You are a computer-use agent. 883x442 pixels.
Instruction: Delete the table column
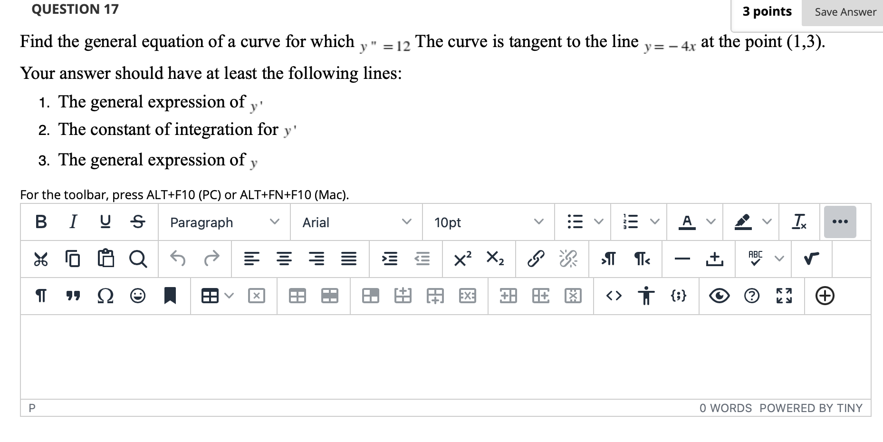[x=573, y=296]
